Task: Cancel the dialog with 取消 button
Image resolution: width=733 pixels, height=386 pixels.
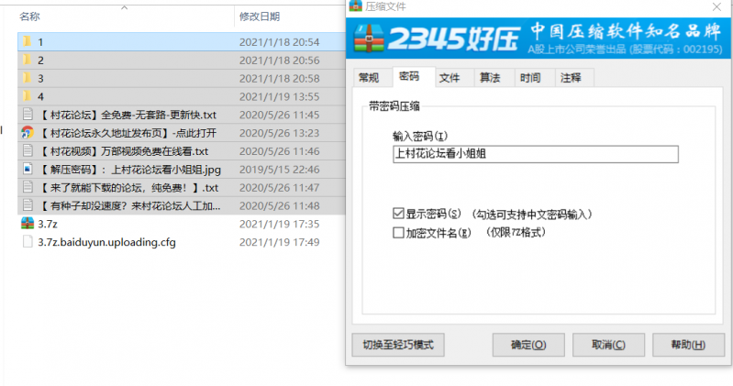Action: (x=602, y=345)
